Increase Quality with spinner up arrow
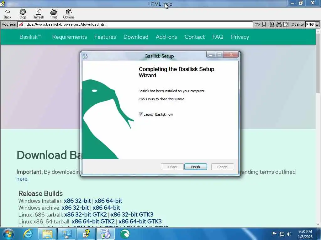This screenshot has width=321, height=240. pyautogui.click(x=317, y=23)
